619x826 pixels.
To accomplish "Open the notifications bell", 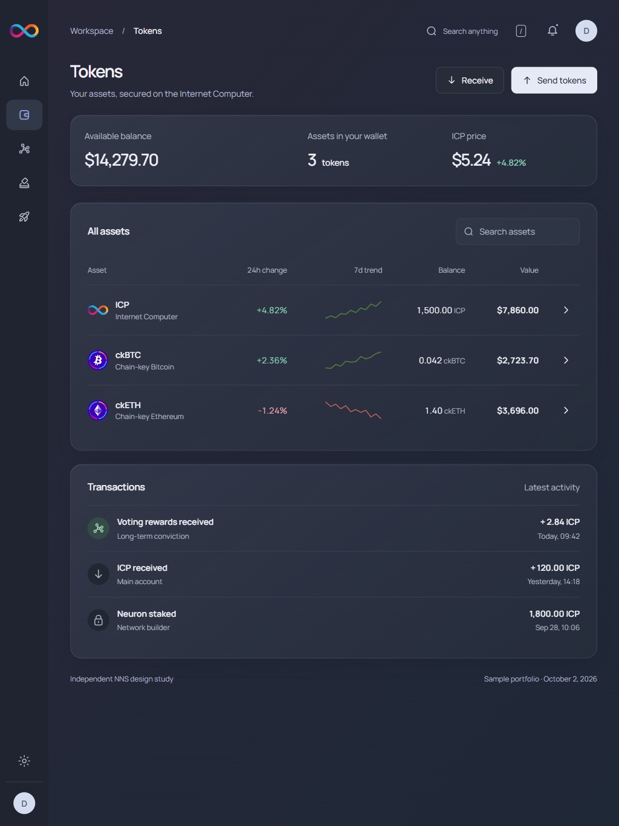I will (x=553, y=31).
